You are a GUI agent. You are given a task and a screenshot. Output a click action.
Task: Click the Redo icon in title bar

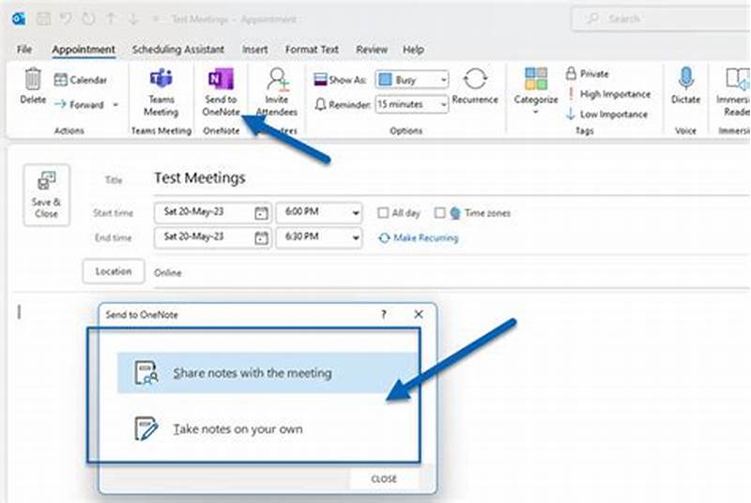(88, 19)
